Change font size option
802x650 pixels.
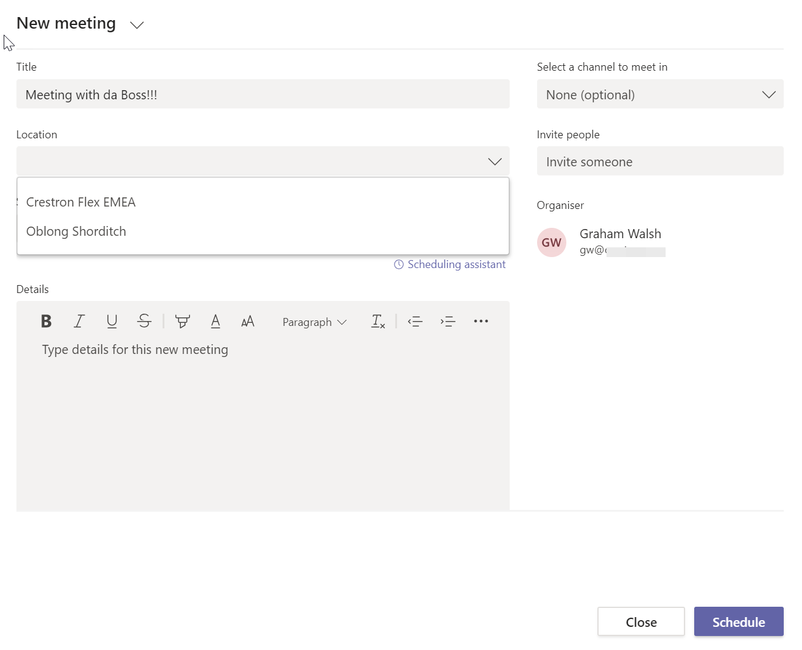(x=248, y=321)
